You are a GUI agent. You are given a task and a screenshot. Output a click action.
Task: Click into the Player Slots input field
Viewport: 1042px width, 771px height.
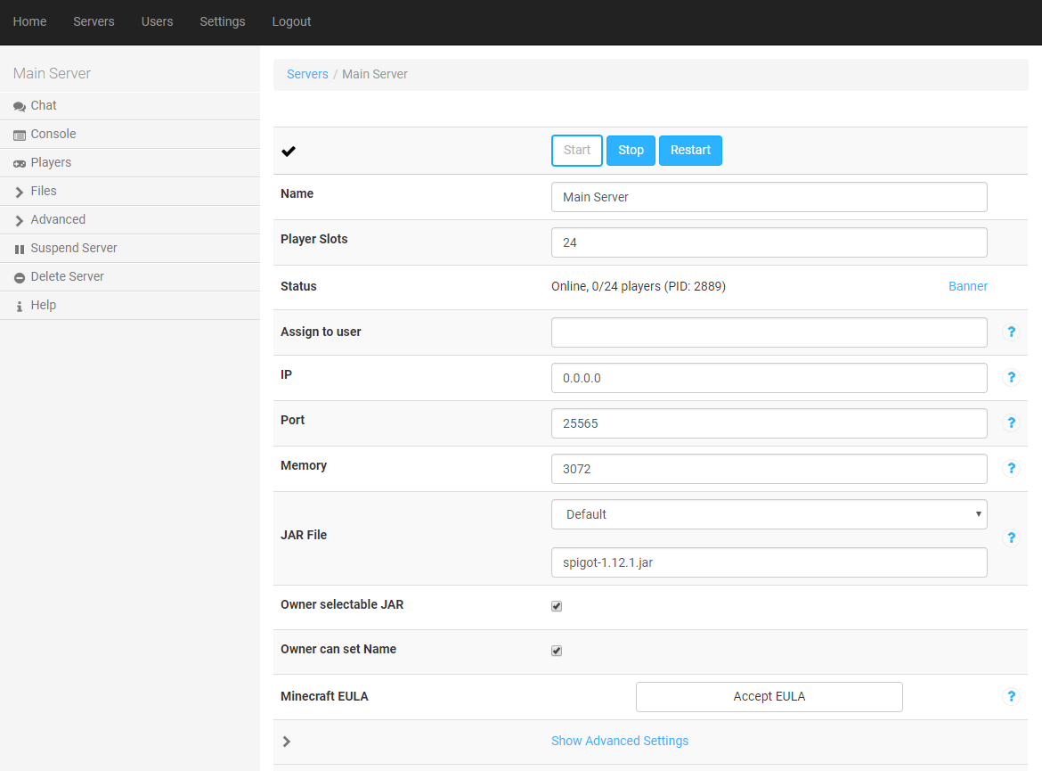(x=769, y=242)
